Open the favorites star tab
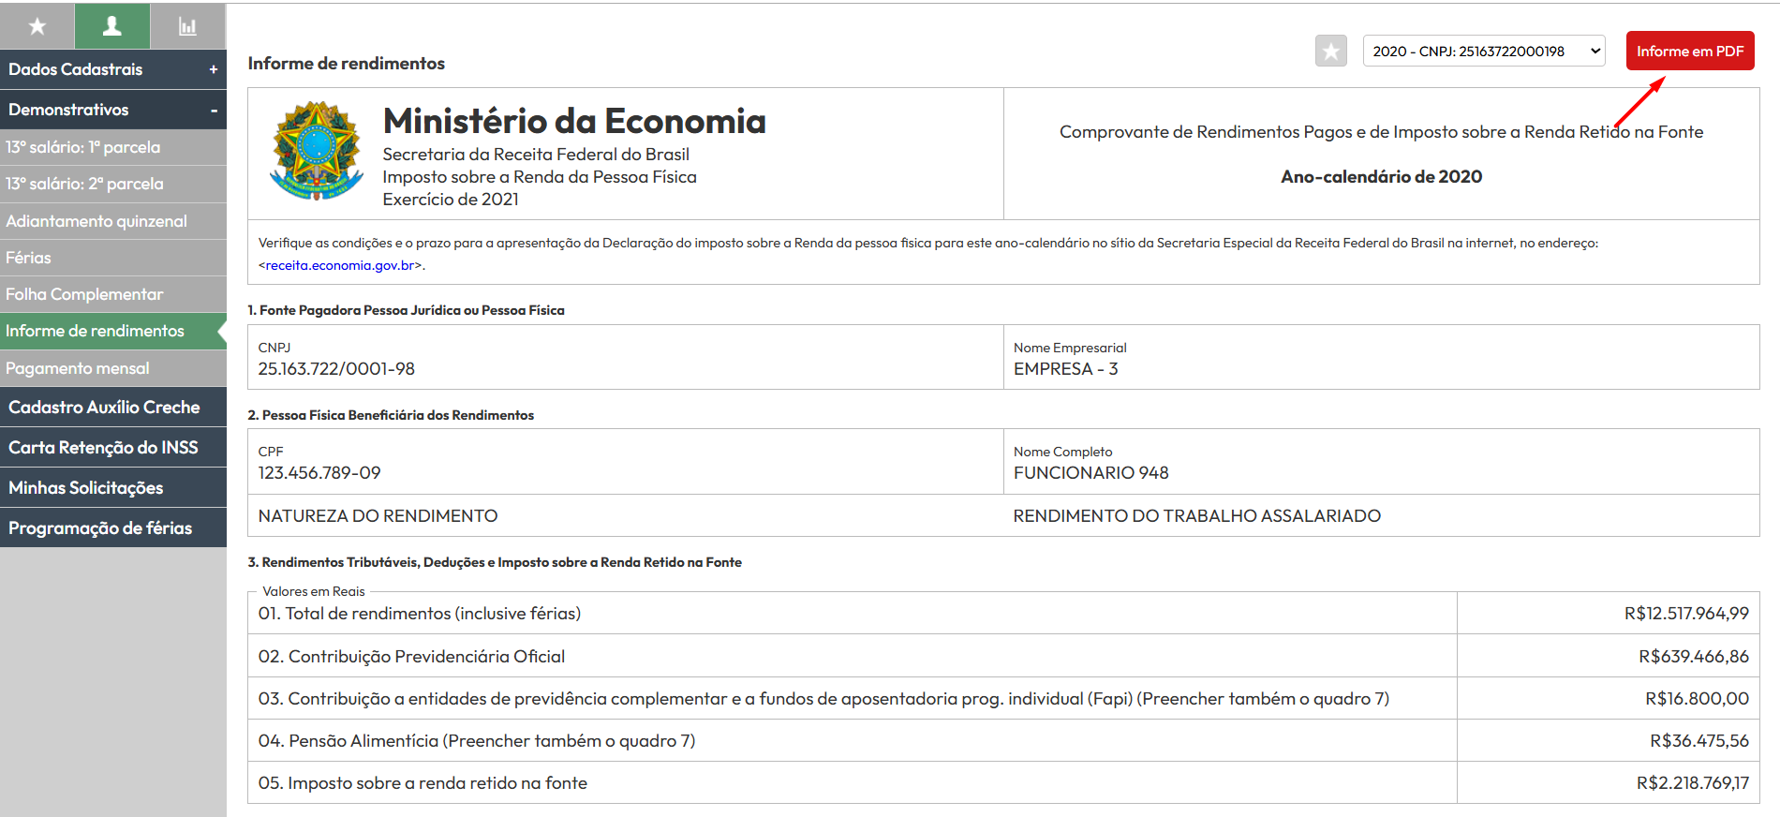This screenshot has width=1780, height=817. (37, 26)
